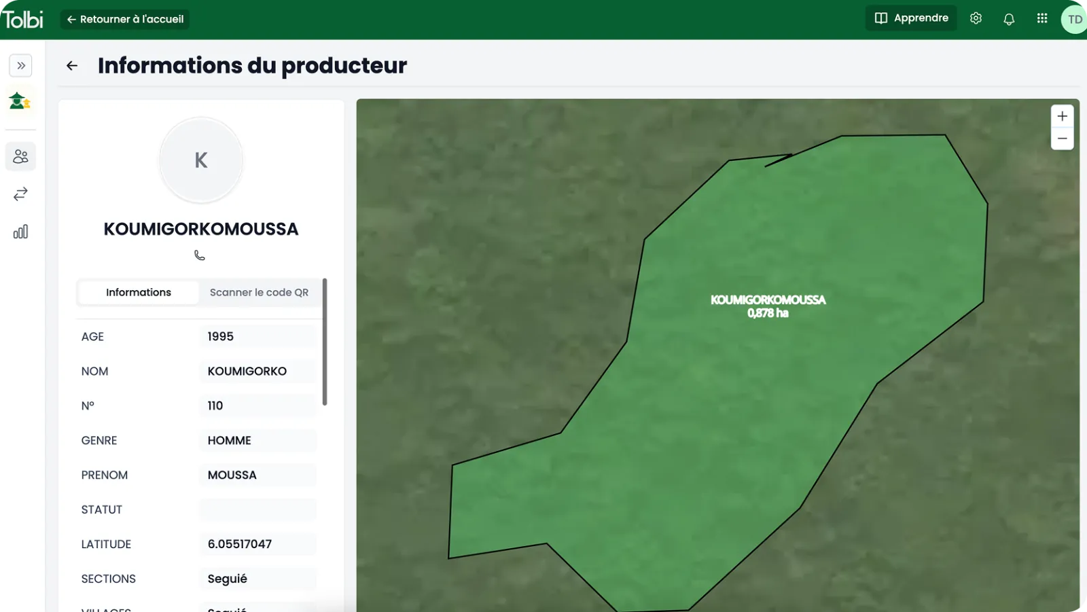Open the transfer arrows icon in sidebar
This screenshot has height=612, width=1087.
coord(20,194)
